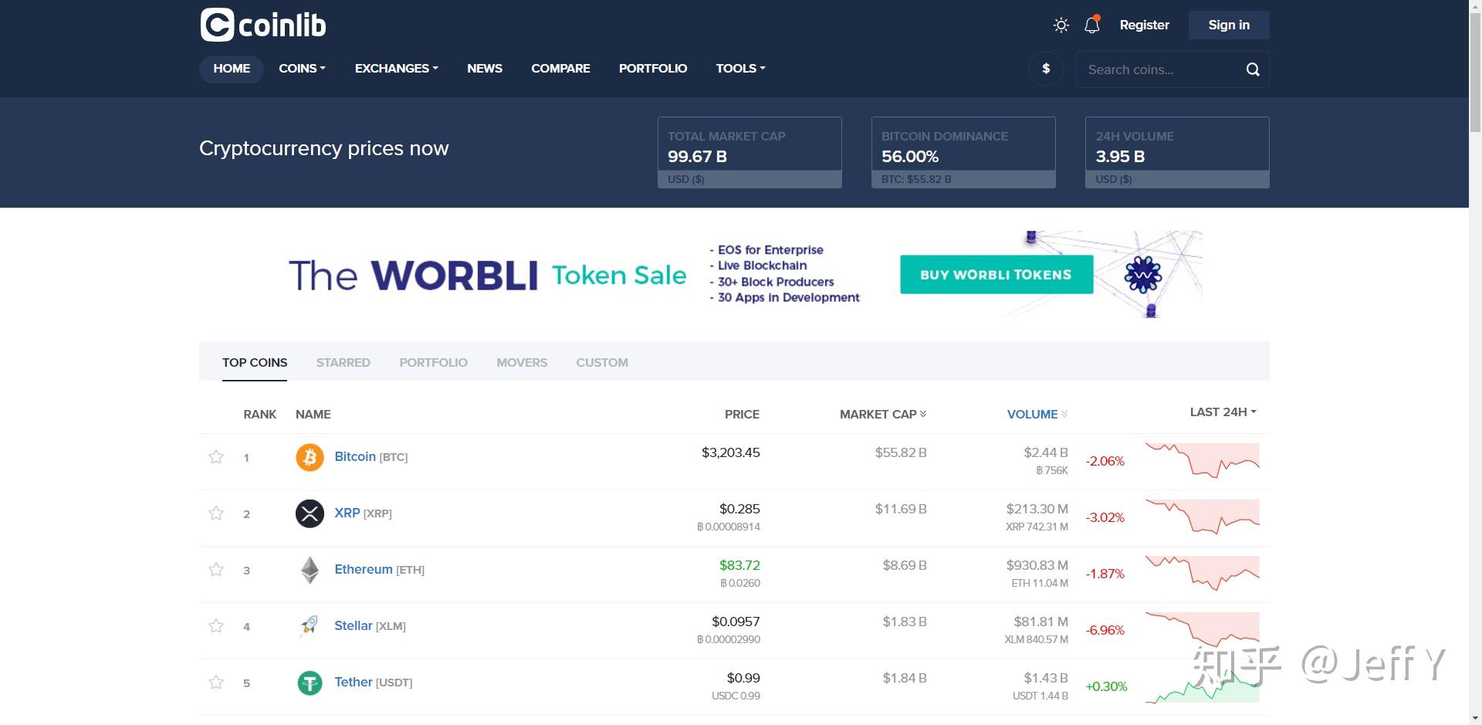Click the TOTAL MARKET CAP card
Image resolution: width=1482 pixels, height=725 pixels.
[x=749, y=152]
